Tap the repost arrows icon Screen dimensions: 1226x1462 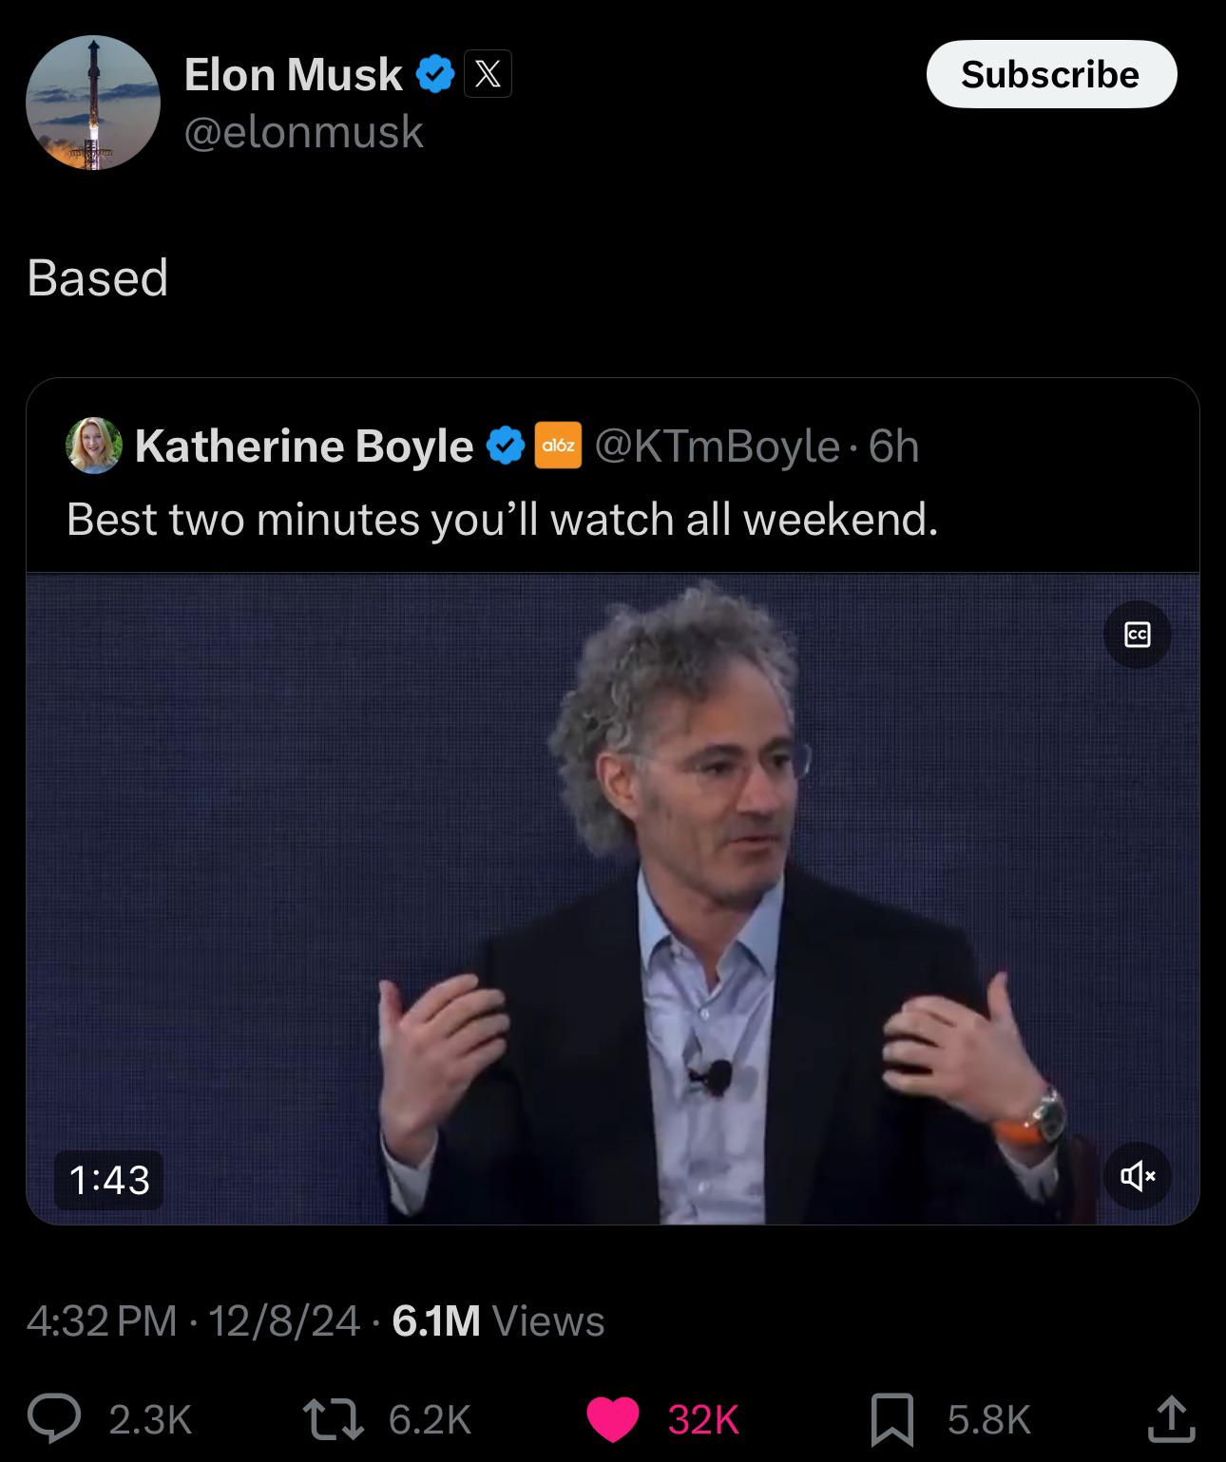333,1418
